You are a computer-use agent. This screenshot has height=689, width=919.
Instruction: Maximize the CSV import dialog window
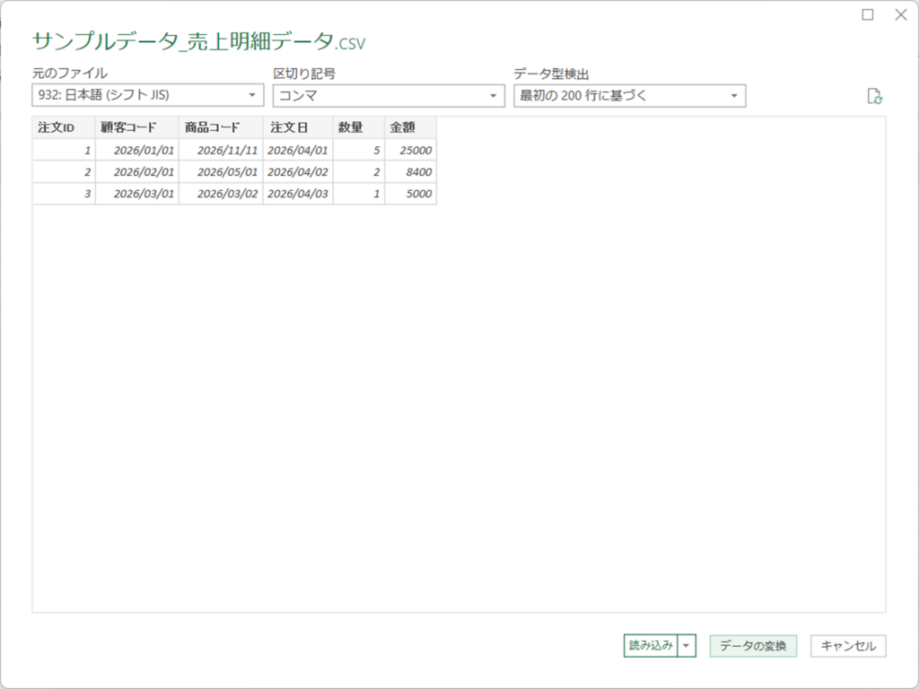coord(868,14)
